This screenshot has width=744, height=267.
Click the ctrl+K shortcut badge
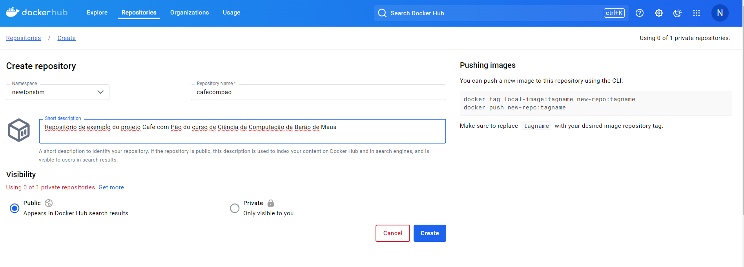[x=614, y=13]
